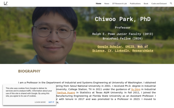Click the Chiwoo Park, PhD heading
This screenshot has width=174, height=108.
pyautogui.click(x=123, y=19)
